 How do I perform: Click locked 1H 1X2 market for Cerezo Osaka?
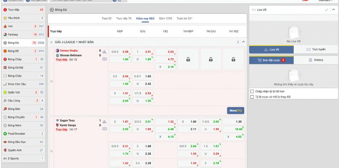[x=233, y=59]
